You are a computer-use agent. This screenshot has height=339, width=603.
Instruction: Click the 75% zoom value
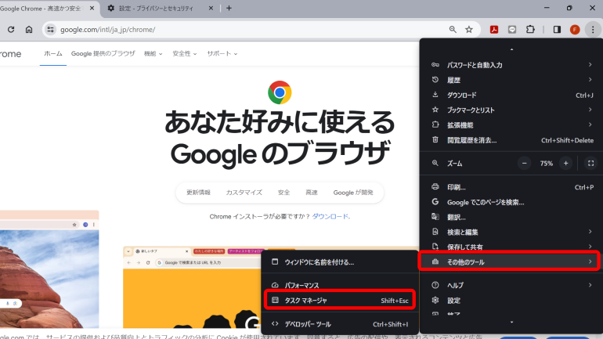point(546,164)
